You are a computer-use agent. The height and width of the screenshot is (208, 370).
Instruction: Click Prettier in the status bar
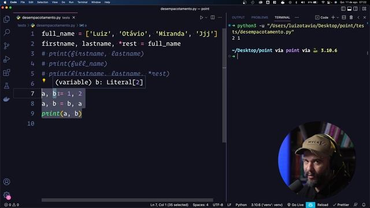point(341,205)
